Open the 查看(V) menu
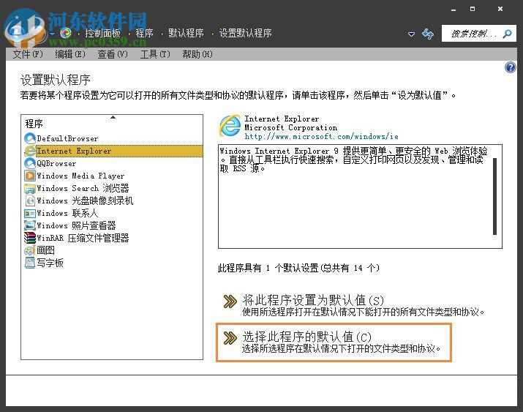The image size is (523, 412). click(112, 54)
